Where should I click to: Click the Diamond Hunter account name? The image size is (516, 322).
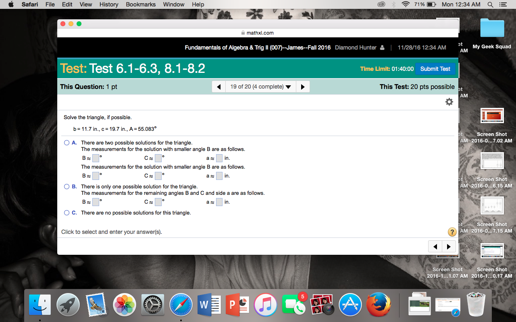[x=356, y=47]
